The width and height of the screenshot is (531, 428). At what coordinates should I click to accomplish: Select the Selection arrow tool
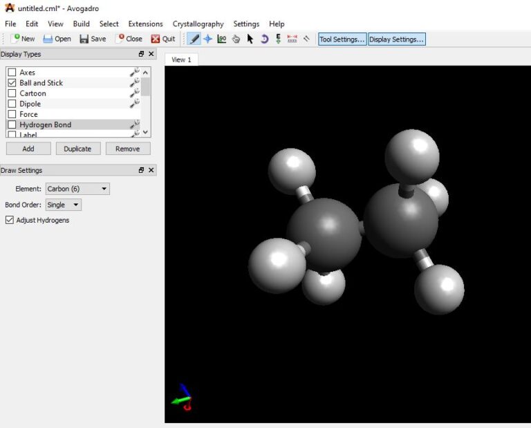pos(250,39)
